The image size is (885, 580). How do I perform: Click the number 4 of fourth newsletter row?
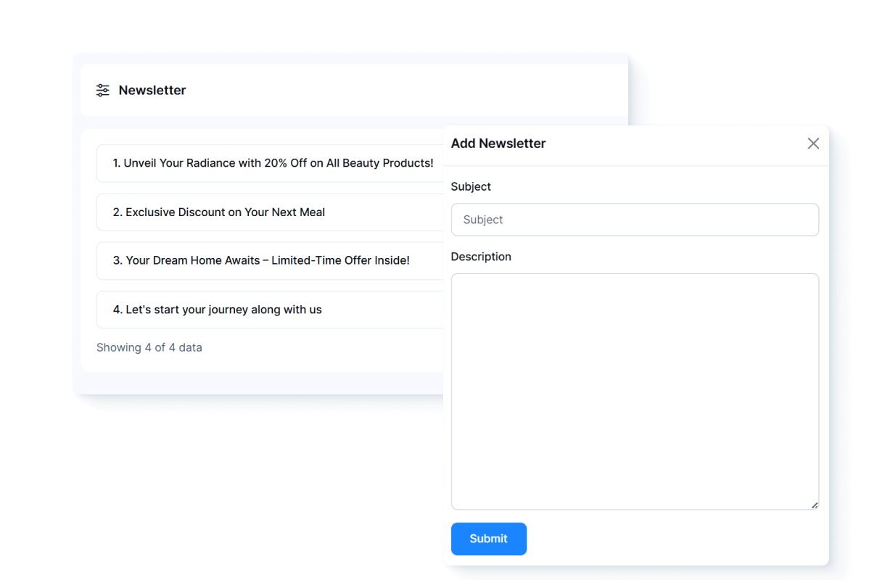117,310
